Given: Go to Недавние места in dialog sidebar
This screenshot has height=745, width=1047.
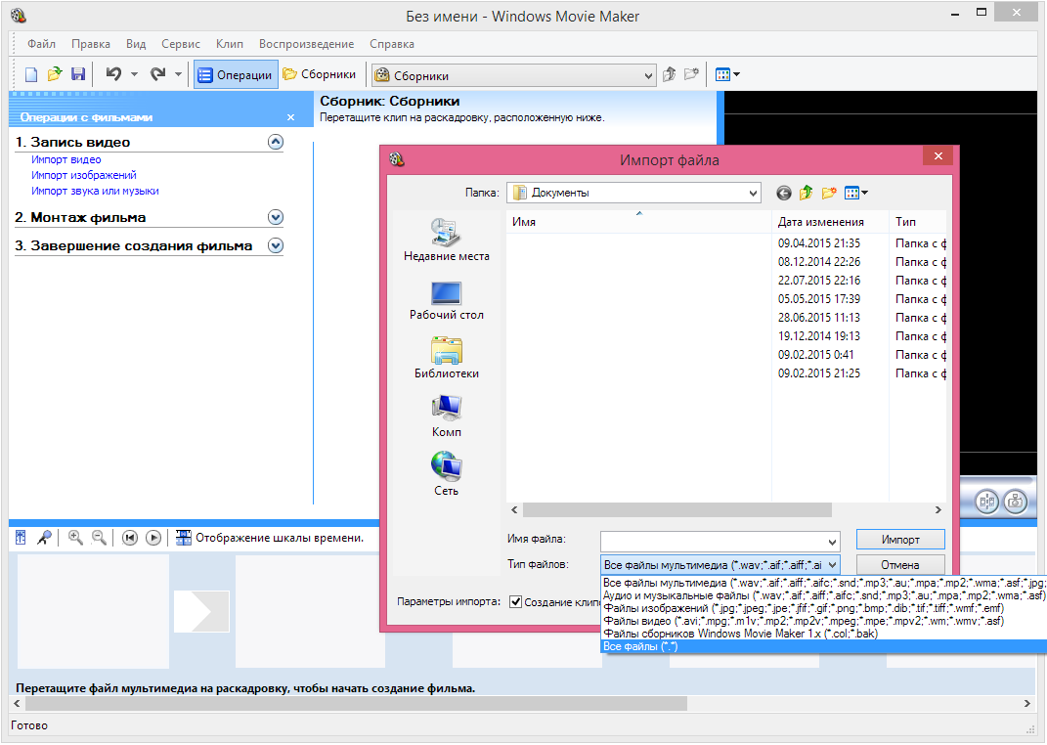Looking at the screenshot, I should (x=446, y=240).
